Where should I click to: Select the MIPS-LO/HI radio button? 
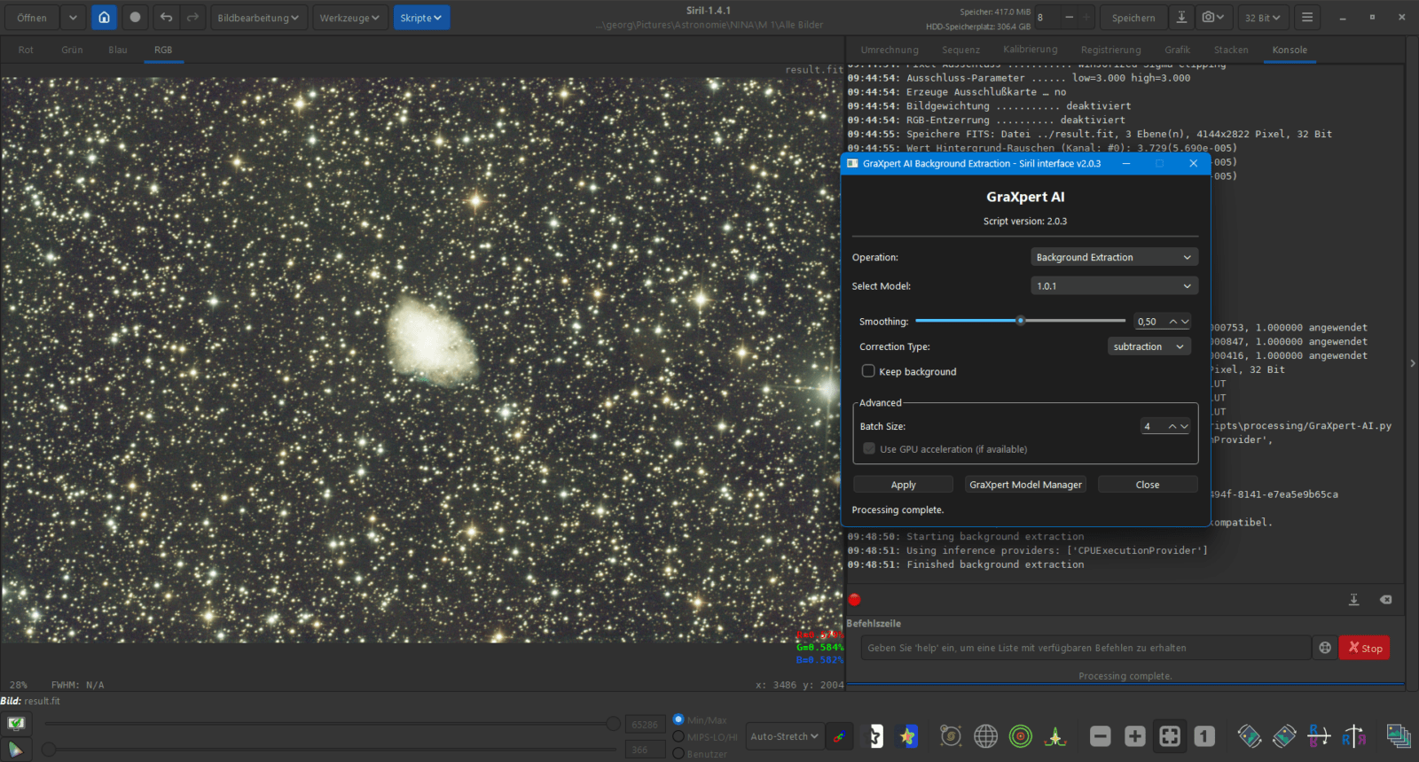(678, 737)
